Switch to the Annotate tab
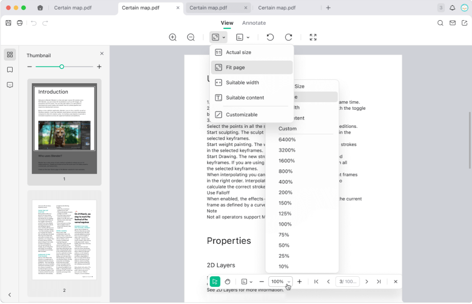This screenshot has width=472, height=304. 254,23
